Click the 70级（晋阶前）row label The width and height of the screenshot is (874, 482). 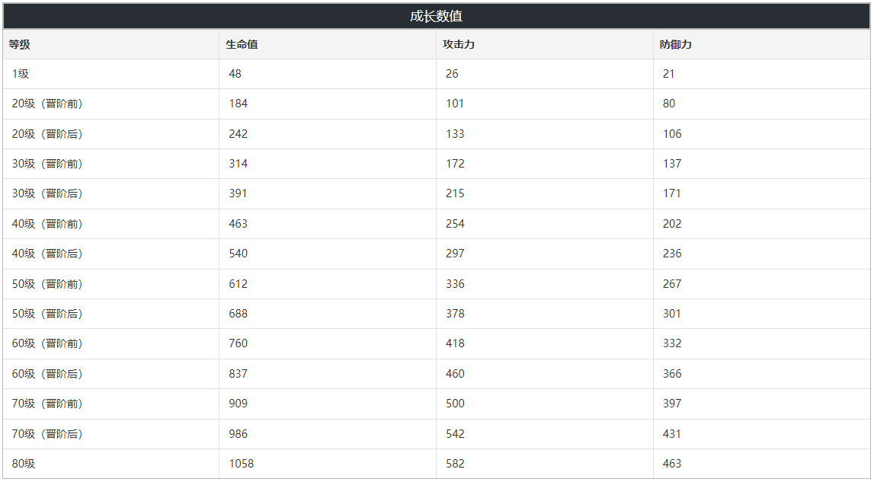(x=47, y=404)
